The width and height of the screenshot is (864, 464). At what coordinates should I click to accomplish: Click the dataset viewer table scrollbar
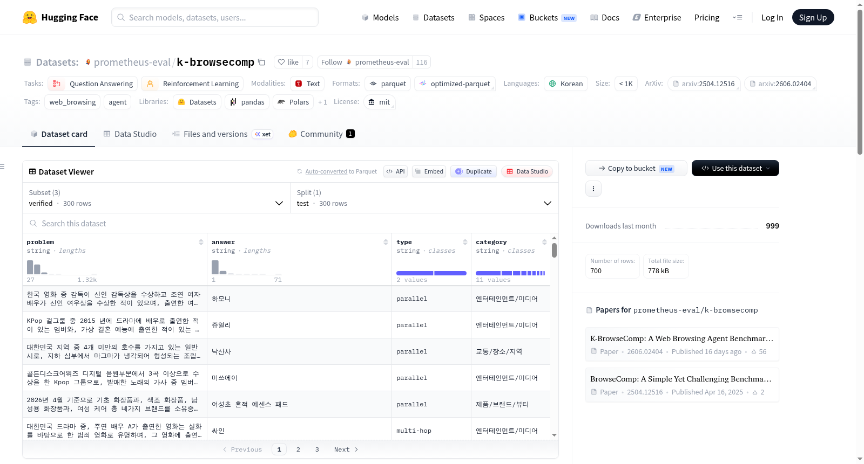click(554, 251)
